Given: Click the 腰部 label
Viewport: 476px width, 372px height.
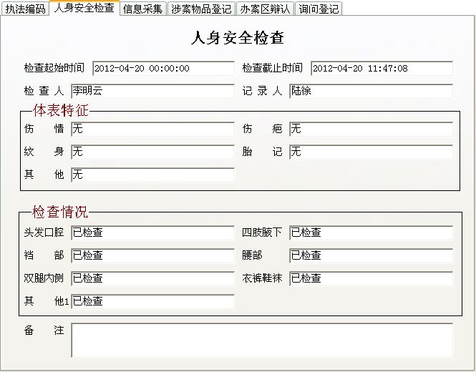Looking at the screenshot, I should pos(252,255).
